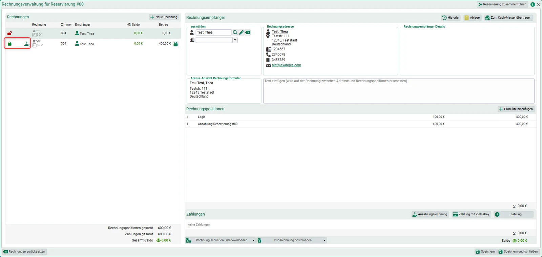Click the Speichern button
Viewport: 542px width, 257px height.
tap(485, 252)
